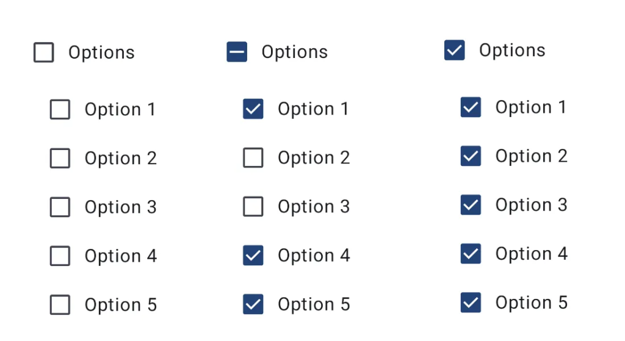This screenshot has width=625, height=341.
Task: Uncheck Option 3 in the fully checked group
Action: click(x=471, y=205)
